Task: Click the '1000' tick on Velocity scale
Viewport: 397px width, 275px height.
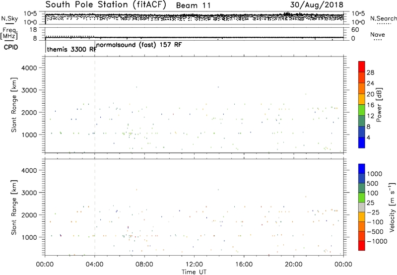Action: pos(374,174)
